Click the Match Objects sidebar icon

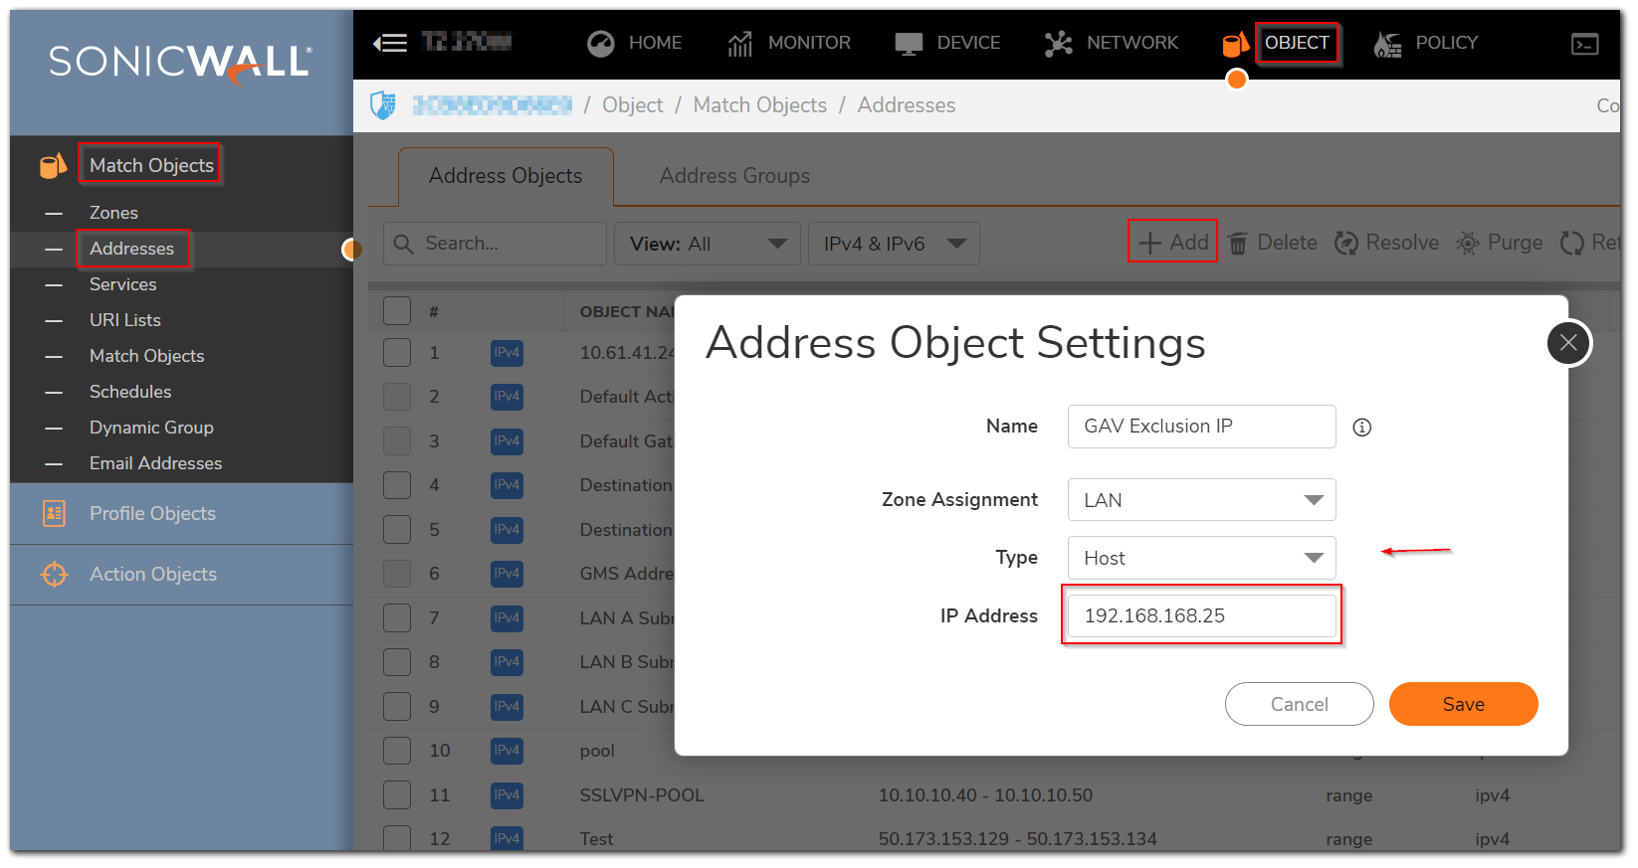click(x=54, y=165)
